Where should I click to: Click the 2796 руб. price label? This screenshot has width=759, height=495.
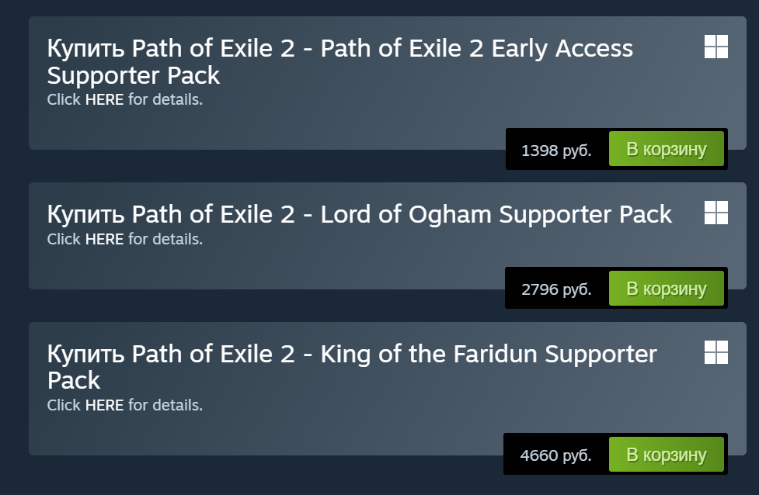click(556, 289)
